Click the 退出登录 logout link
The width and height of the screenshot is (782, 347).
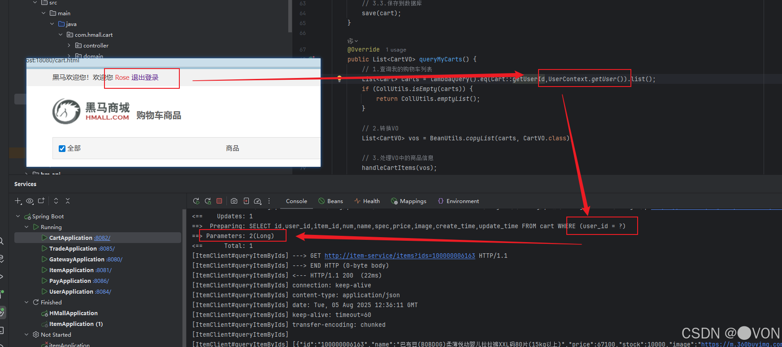click(145, 78)
